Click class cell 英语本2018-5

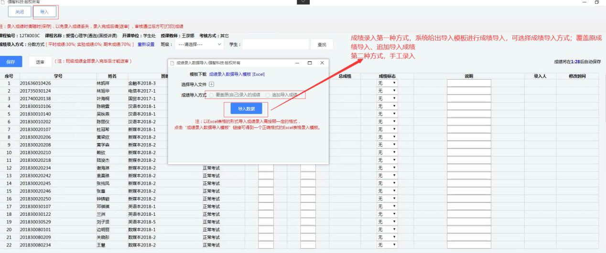[142, 222]
